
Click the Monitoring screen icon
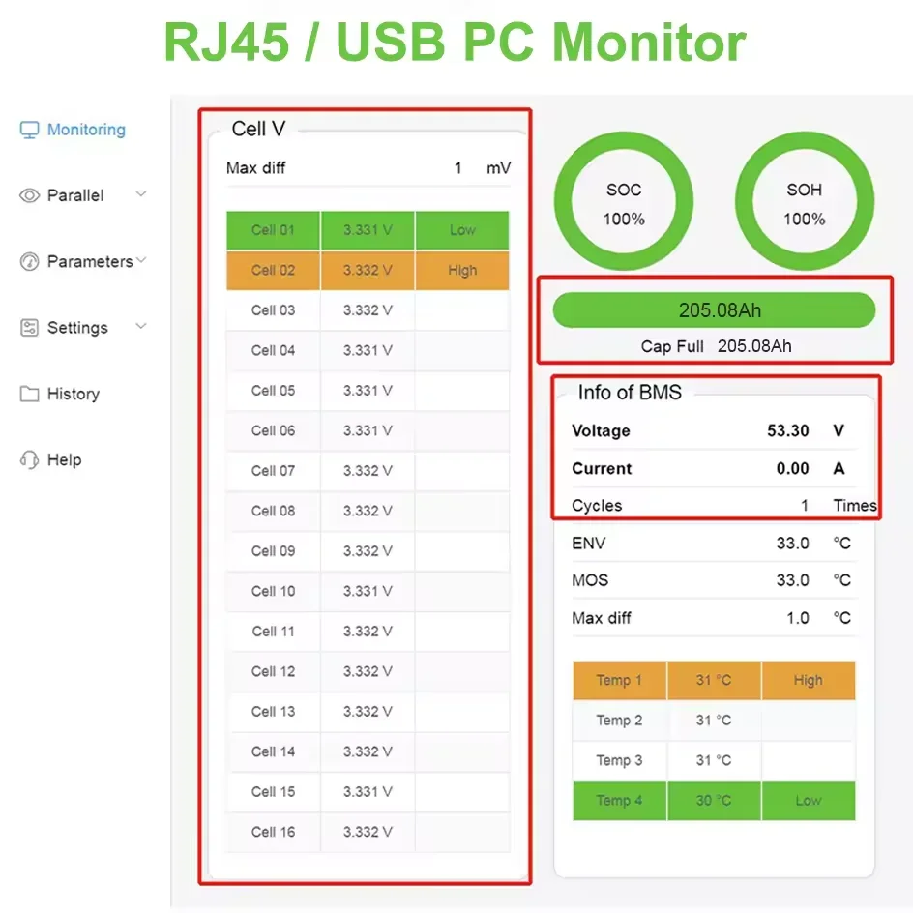(28, 129)
